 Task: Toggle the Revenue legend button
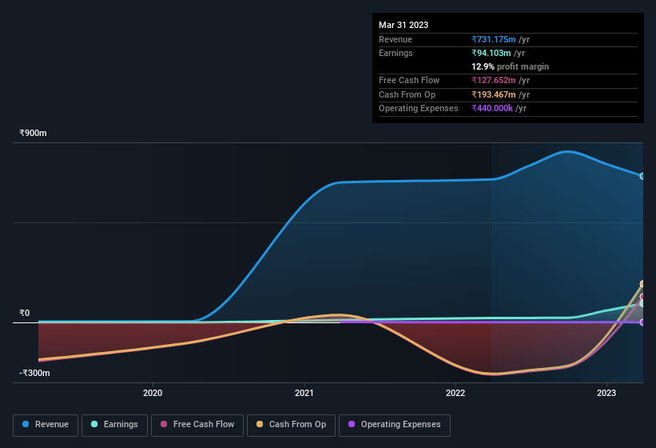point(46,425)
